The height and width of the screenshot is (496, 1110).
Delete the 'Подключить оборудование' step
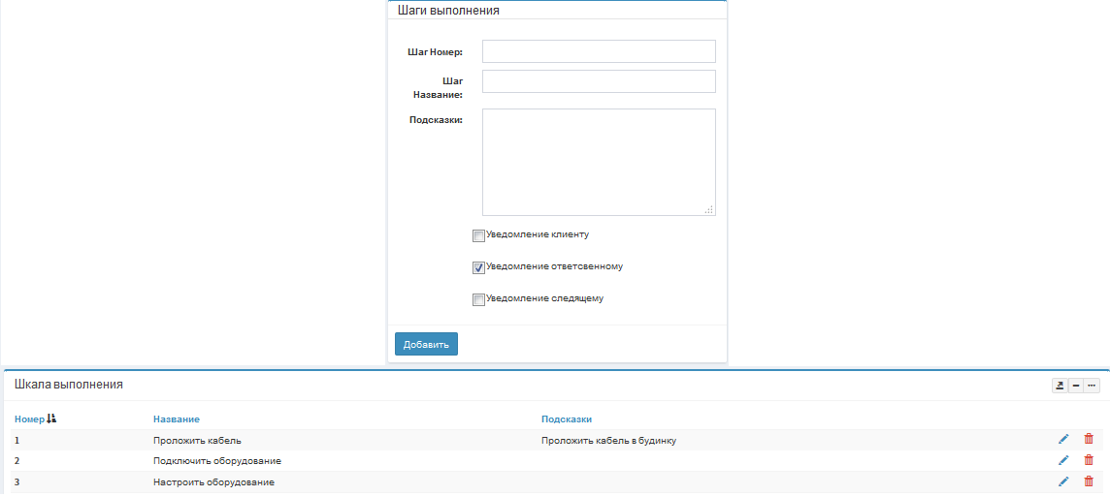tap(1088, 461)
